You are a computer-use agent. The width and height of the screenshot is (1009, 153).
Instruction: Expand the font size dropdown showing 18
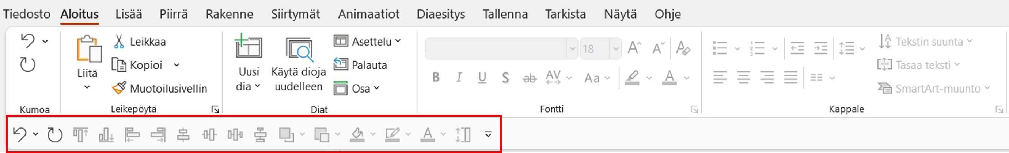pos(616,49)
